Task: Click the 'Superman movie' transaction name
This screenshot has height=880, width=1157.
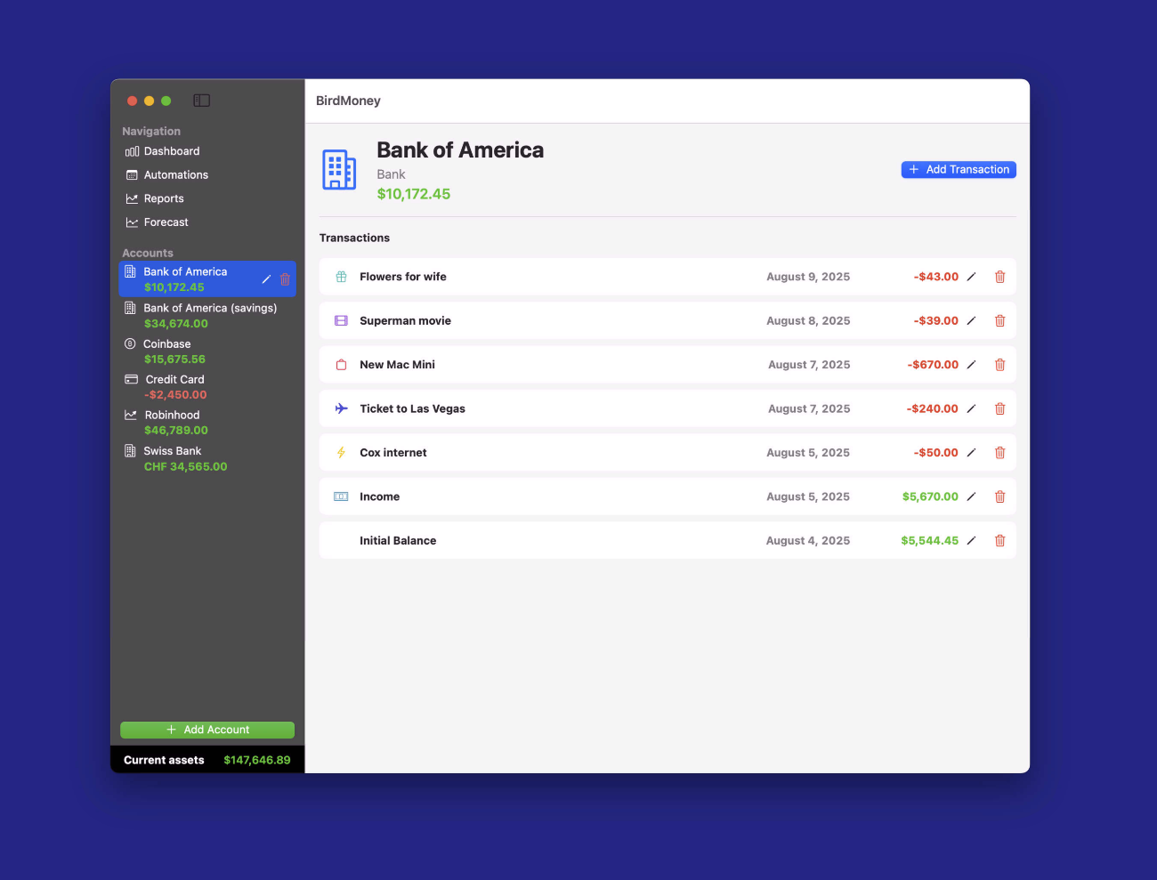Action: [x=405, y=320]
